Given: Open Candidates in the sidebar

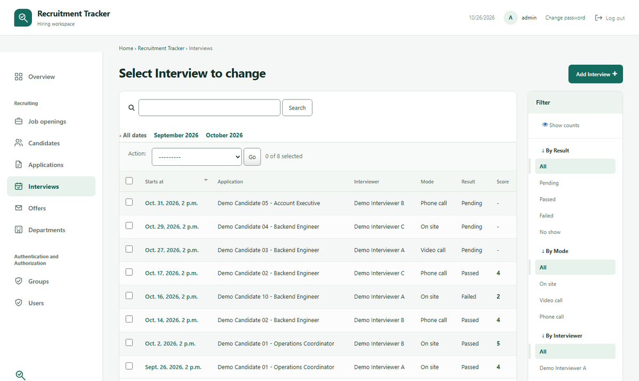Looking at the screenshot, I should tap(51, 143).
